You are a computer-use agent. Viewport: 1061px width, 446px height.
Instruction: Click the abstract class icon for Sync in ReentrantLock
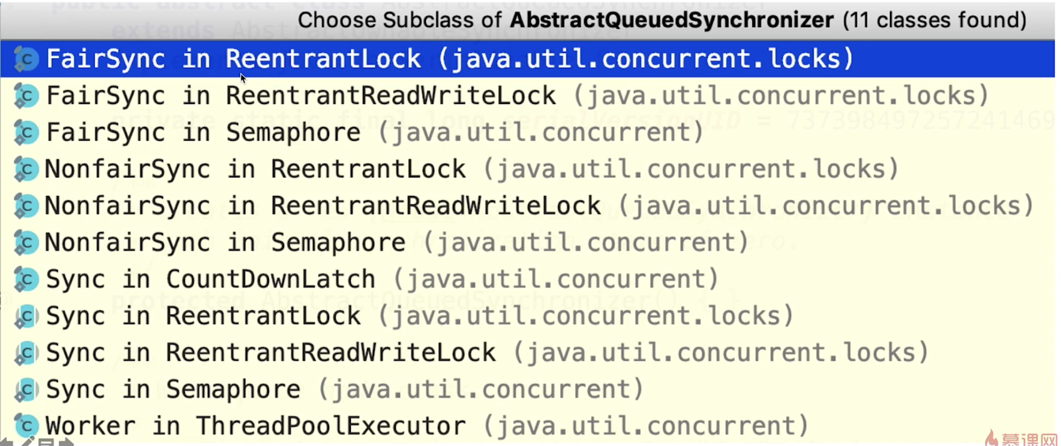point(26,316)
